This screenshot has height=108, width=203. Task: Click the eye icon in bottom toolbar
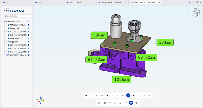tap(136, 103)
